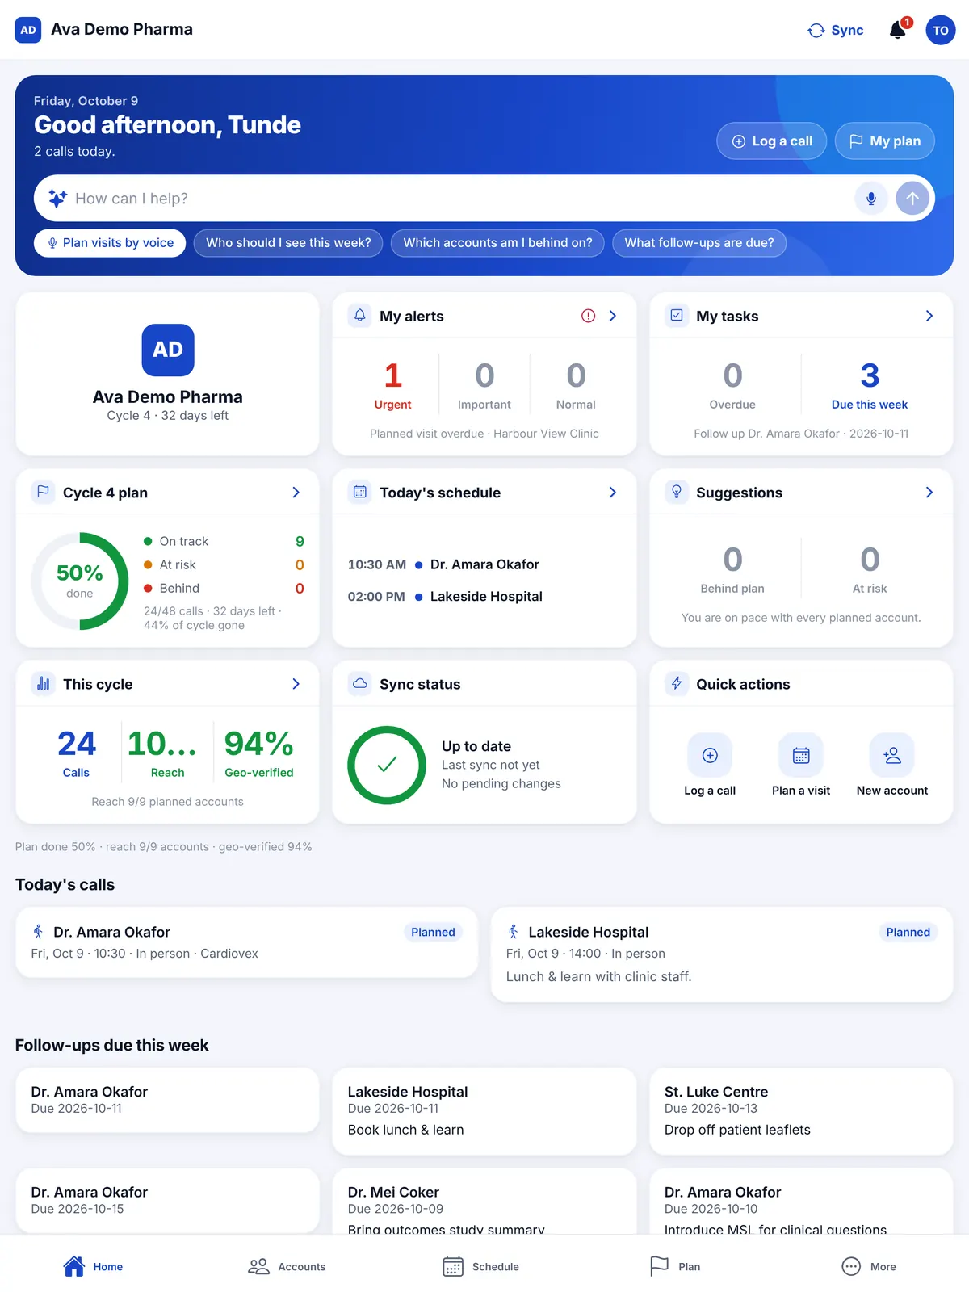Select the Log a call quick action icon
969x1292 pixels.
(x=710, y=755)
